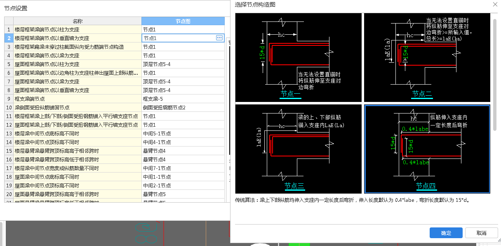This screenshot has width=501, height=246.
Task: Click the 侧面受扭钢筋节点2 cell
Action: click(x=183, y=108)
